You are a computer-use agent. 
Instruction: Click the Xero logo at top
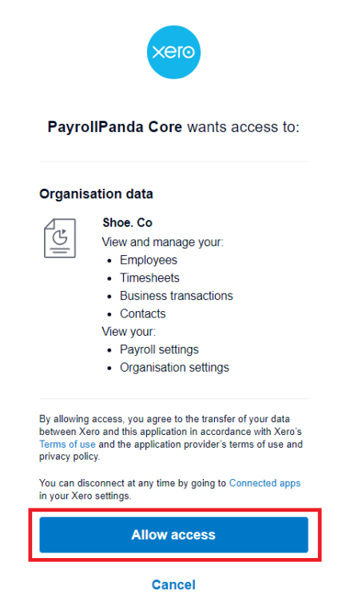[x=173, y=52]
